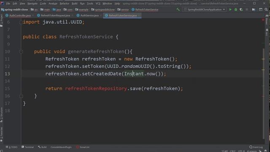Run SpringRedditCloneApplication with the green play icon

230,9
